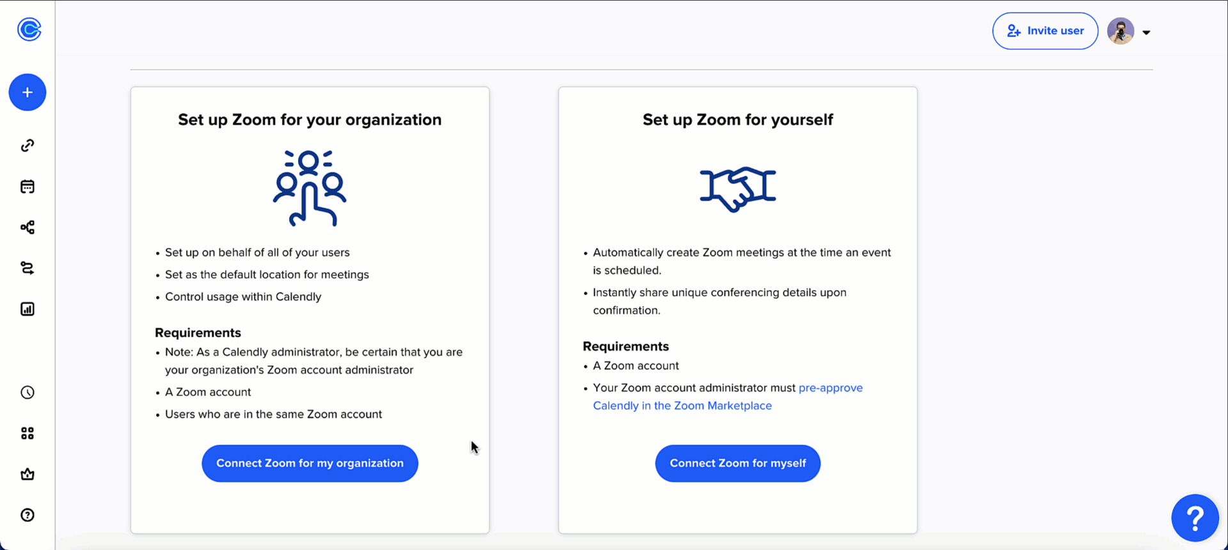The image size is (1228, 550).
Task: Select the Contacts sharing icon
Action: point(27,227)
